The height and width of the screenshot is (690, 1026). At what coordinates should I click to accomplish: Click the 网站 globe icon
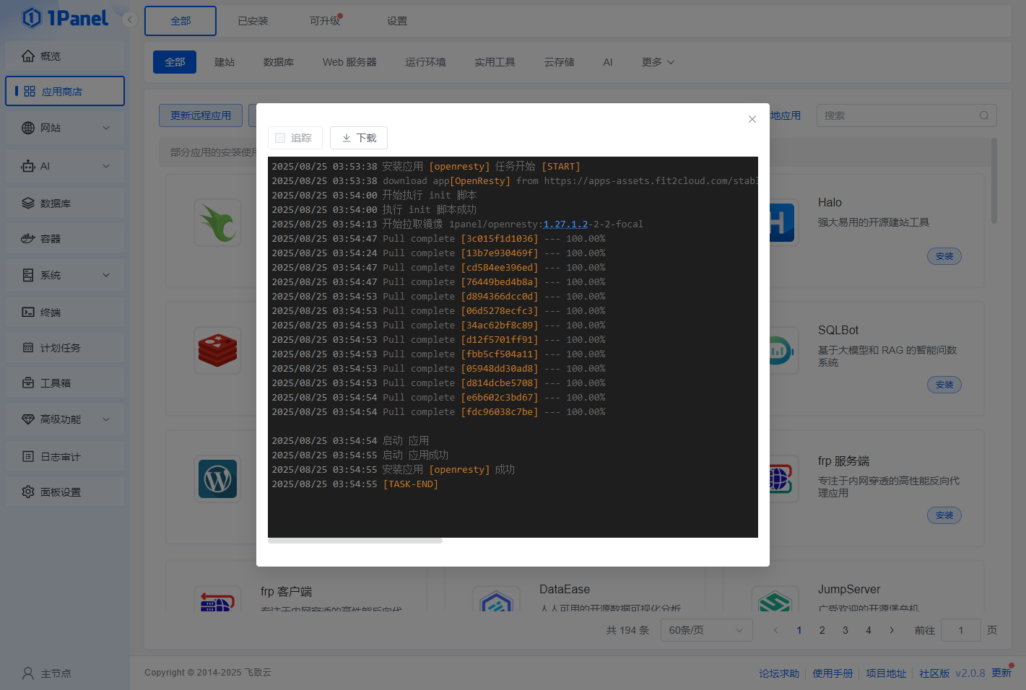point(28,128)
